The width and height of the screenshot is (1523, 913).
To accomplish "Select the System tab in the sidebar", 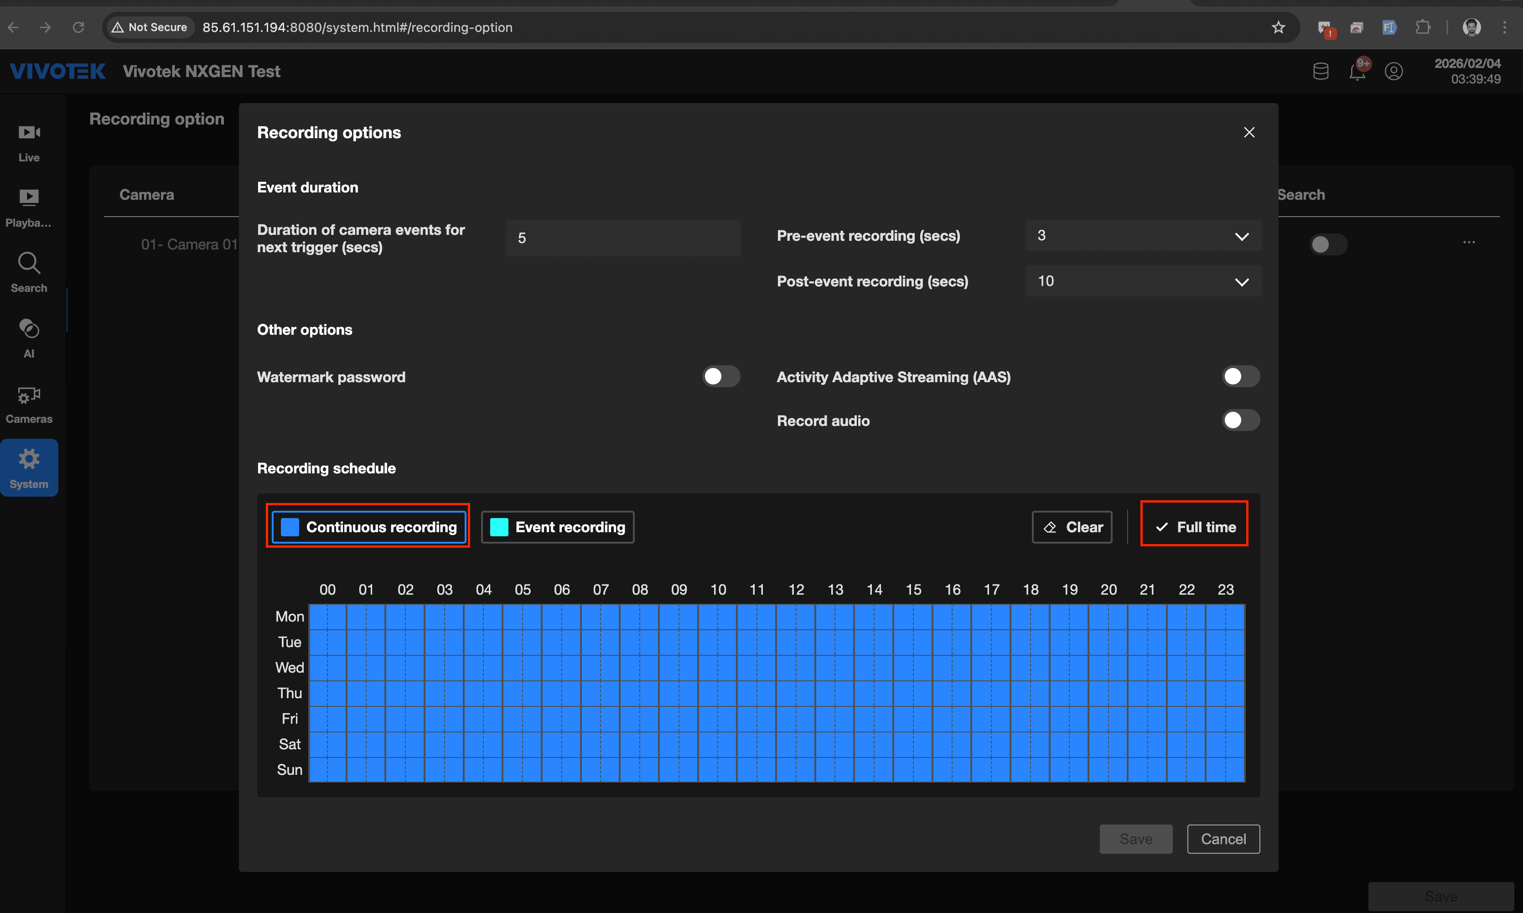I will click(29, 467).
